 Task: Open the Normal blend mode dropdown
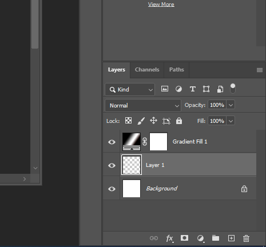click(x=143, y=105)
